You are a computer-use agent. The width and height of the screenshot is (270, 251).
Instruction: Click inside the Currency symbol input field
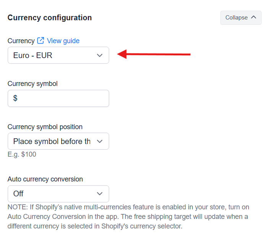[x=58, y=98]
